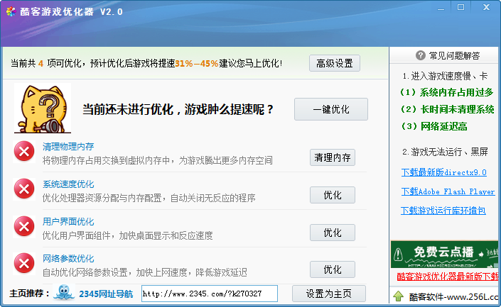Click the 用户界面优化 heading
Image resolution: width=501 pixels, height=307 pixels.
click(68, 221)
